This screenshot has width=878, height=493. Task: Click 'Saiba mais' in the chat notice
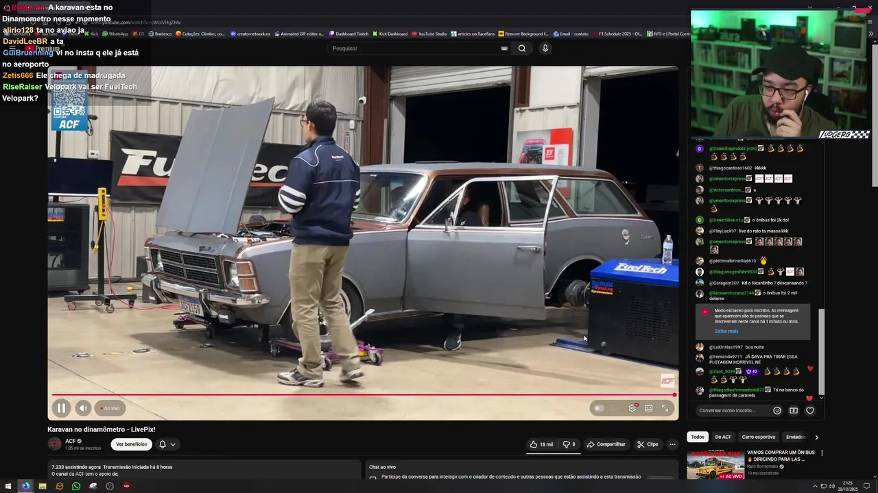[726, 331]
